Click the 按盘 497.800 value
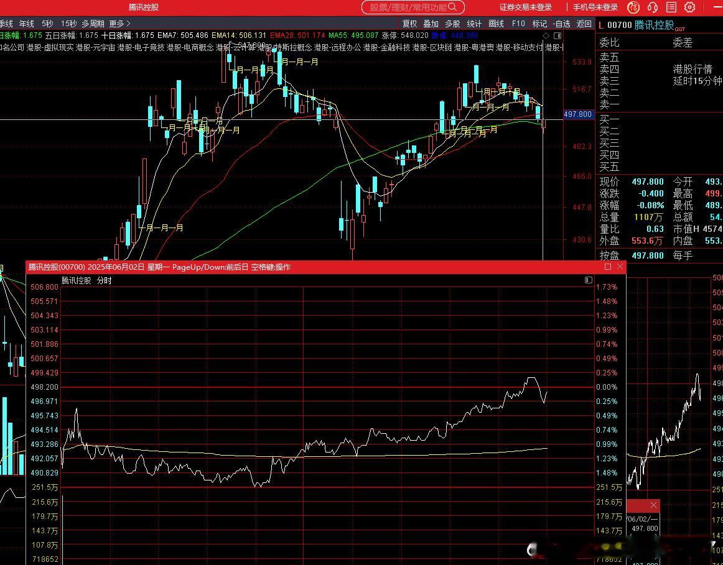The image size is (723, 565). pos(648,255)
